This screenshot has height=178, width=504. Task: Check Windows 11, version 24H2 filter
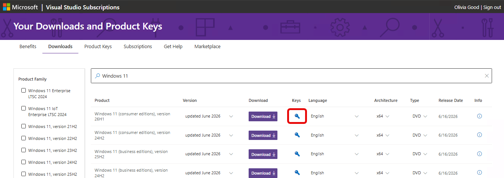24,162
